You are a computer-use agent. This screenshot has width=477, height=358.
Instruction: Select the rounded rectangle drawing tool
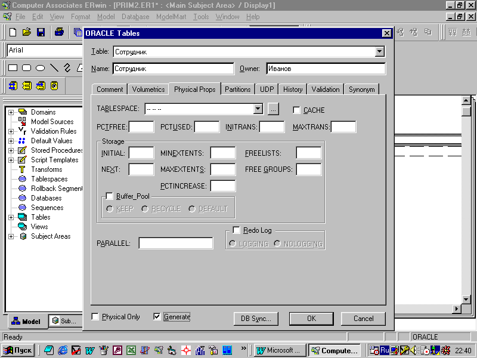pos(26,67)
